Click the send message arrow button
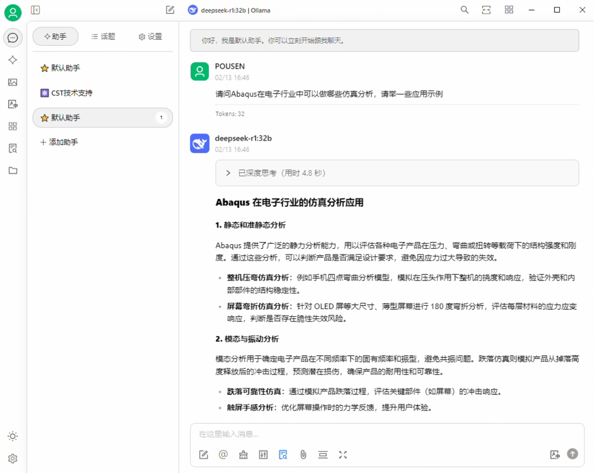The height and width of the screenshot is (473, 594). pos(573,454)
